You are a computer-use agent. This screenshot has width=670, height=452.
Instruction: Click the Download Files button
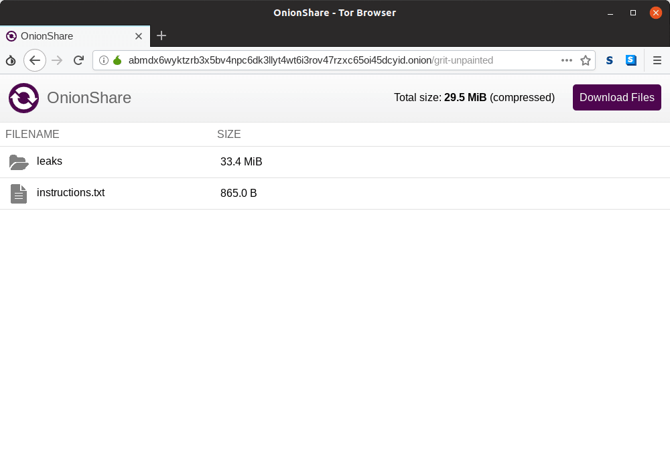pos(616,98)
